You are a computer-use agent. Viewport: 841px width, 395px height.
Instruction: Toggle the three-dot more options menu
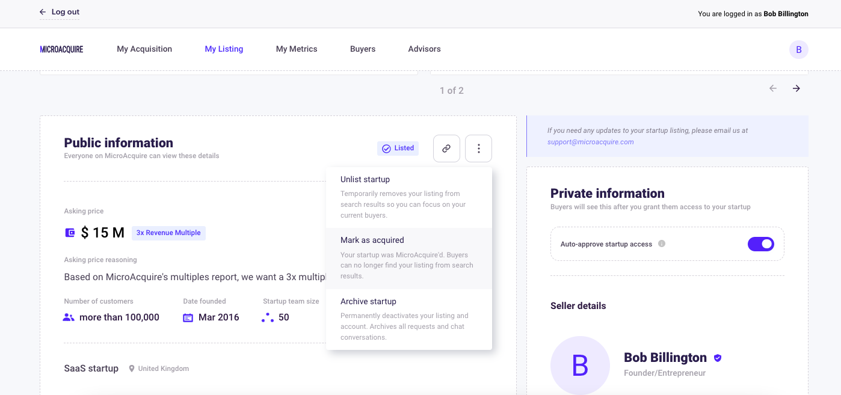[x=479, y=149]
